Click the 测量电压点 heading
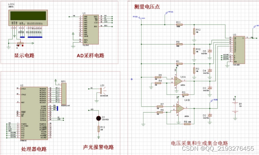This screenshot has width=259, height=155. point(147,7)
